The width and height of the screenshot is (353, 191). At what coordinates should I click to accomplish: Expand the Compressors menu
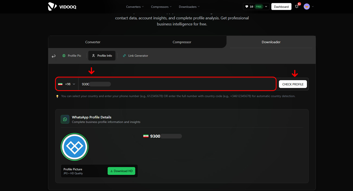(161, 7)
